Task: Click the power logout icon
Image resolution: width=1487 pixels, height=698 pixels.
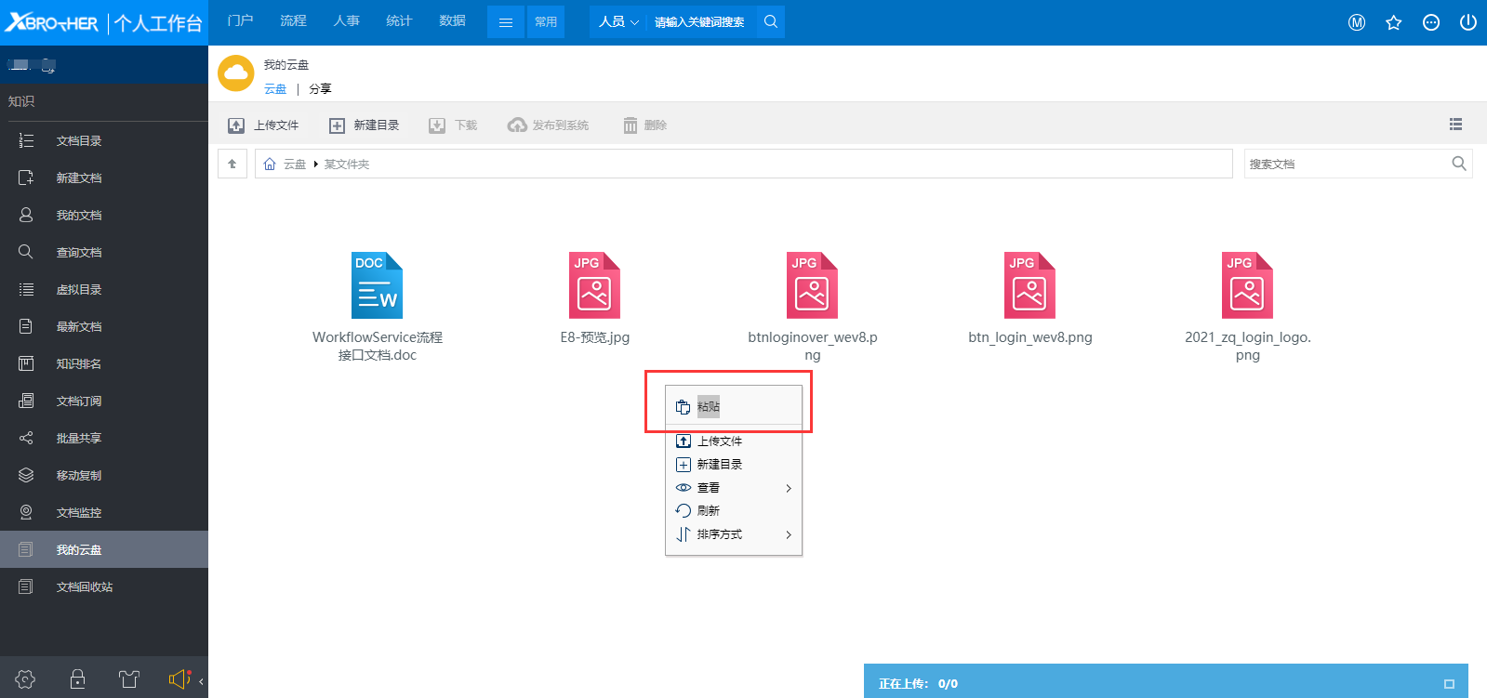Action: pyautogui.click(x=1467, y=22)
